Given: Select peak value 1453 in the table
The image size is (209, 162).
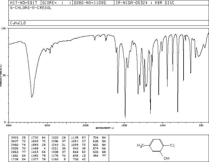Looking at the screenshot, I should click(35, 152).
